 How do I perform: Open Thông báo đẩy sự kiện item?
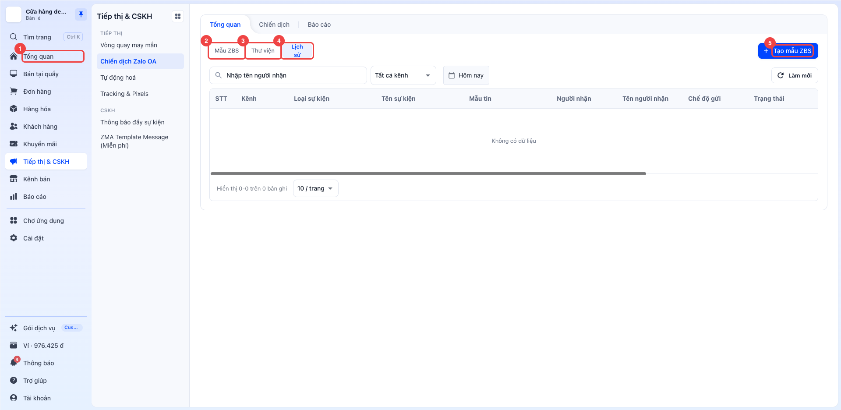pos(140,122)
